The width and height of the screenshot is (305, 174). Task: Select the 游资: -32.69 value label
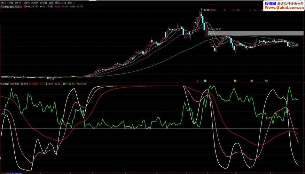point(55,84)
